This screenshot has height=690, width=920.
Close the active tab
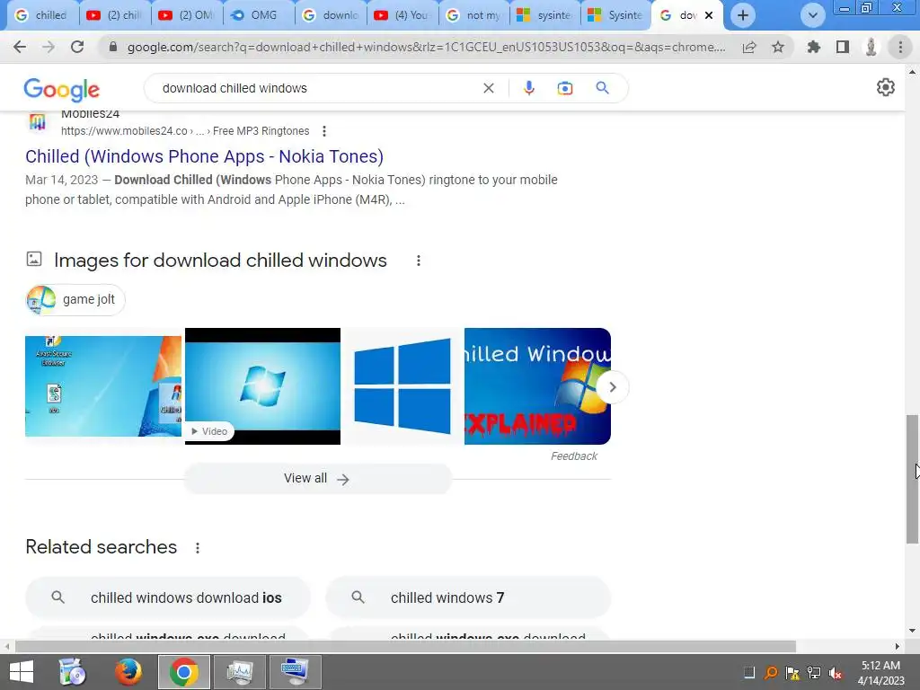(x=709, y=15)
